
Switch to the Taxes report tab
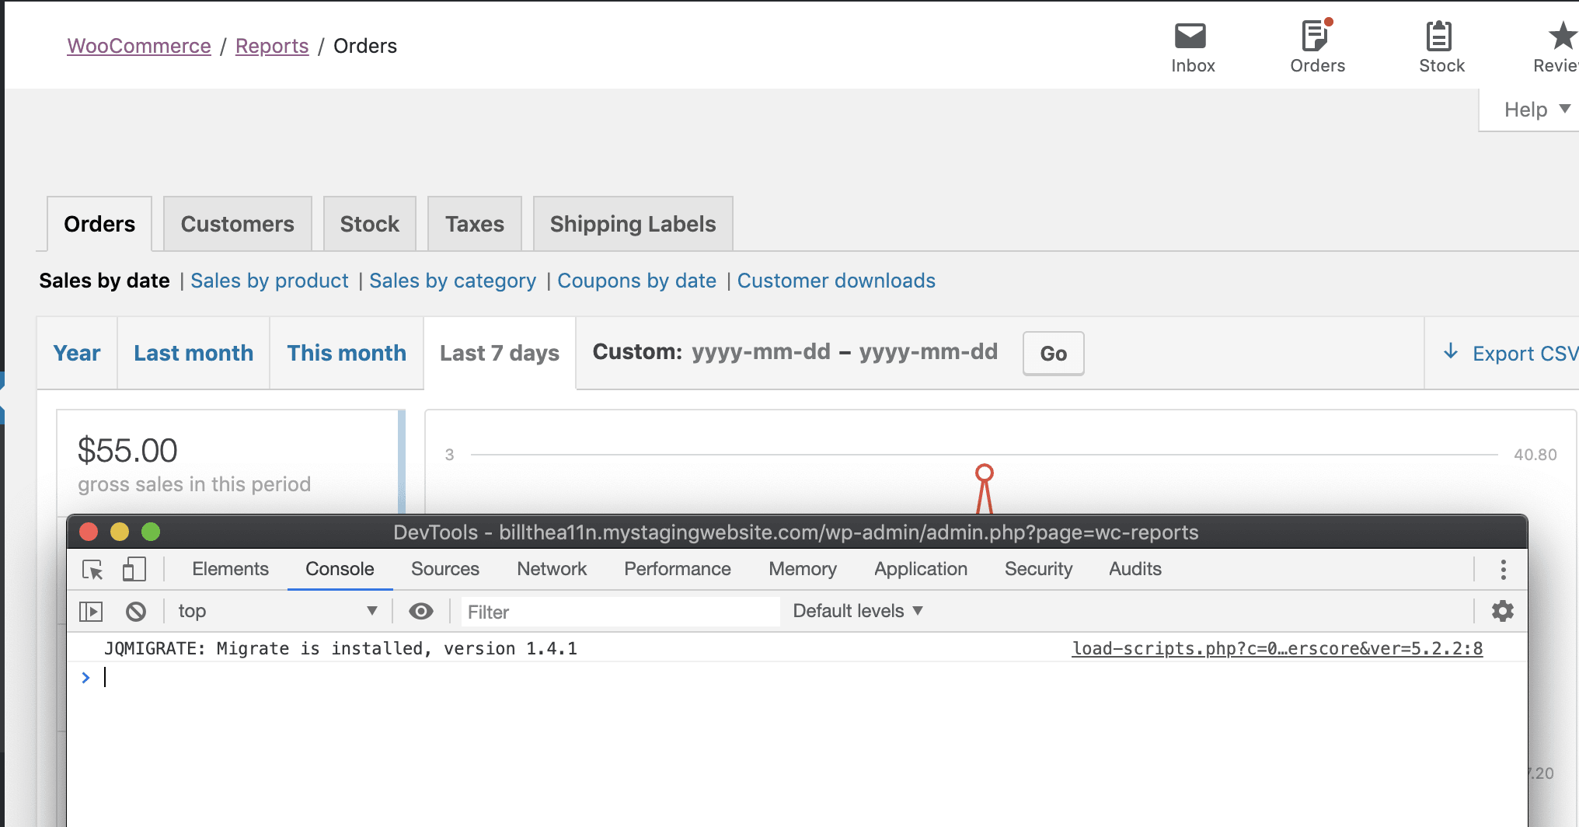(x=475, y=224)
